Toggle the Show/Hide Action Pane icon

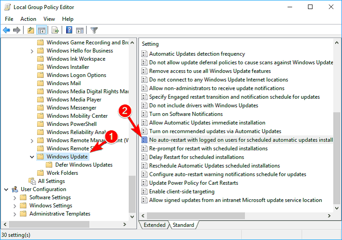coord(80,30)
